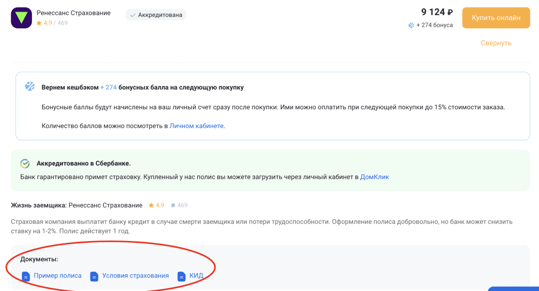Click the bonus icon beside + 274 бонуса

[x=411, y=25]
